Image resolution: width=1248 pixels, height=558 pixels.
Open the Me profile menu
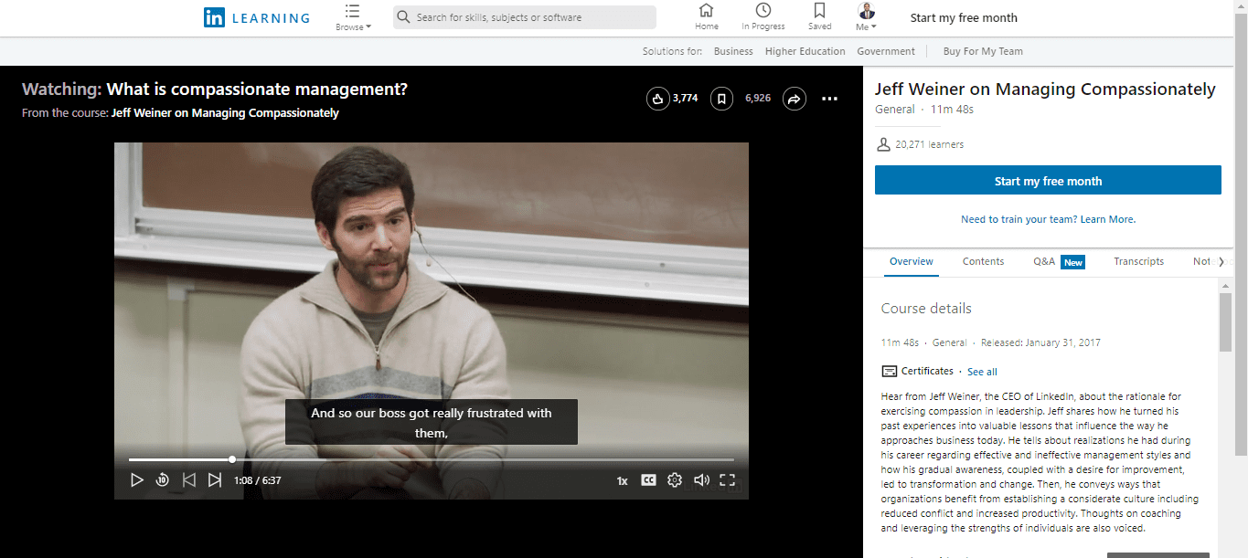click(867, 16)
